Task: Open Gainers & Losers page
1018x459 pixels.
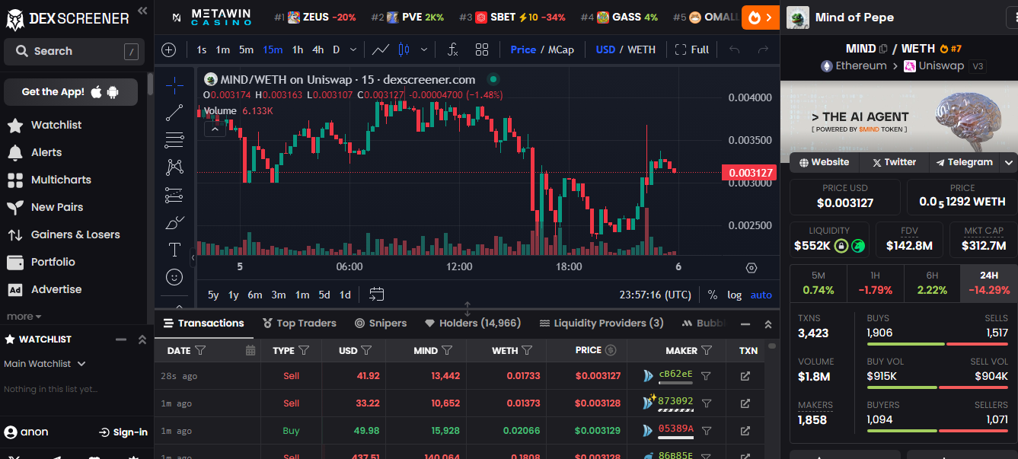Action: [75, 234]
